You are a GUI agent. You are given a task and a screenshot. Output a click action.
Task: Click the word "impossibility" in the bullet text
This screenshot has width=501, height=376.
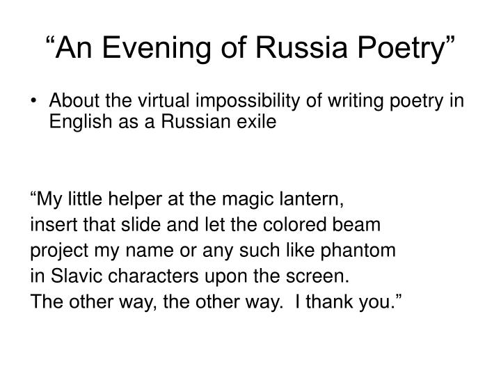pos(248,101)
